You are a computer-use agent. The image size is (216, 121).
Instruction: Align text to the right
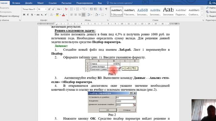[x=80, y=14]
